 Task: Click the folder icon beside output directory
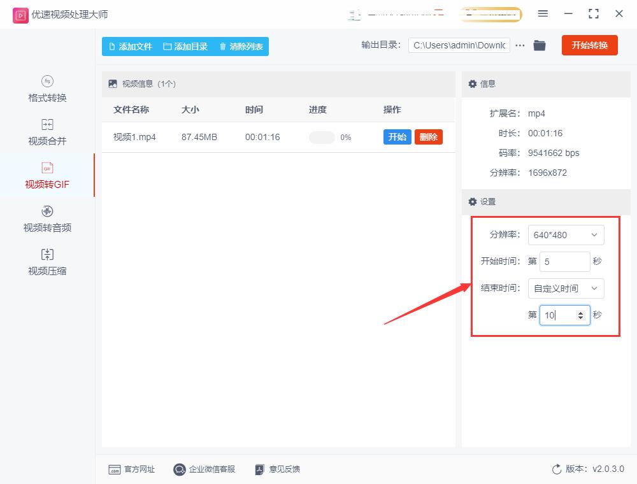click(x=539, y=45)
